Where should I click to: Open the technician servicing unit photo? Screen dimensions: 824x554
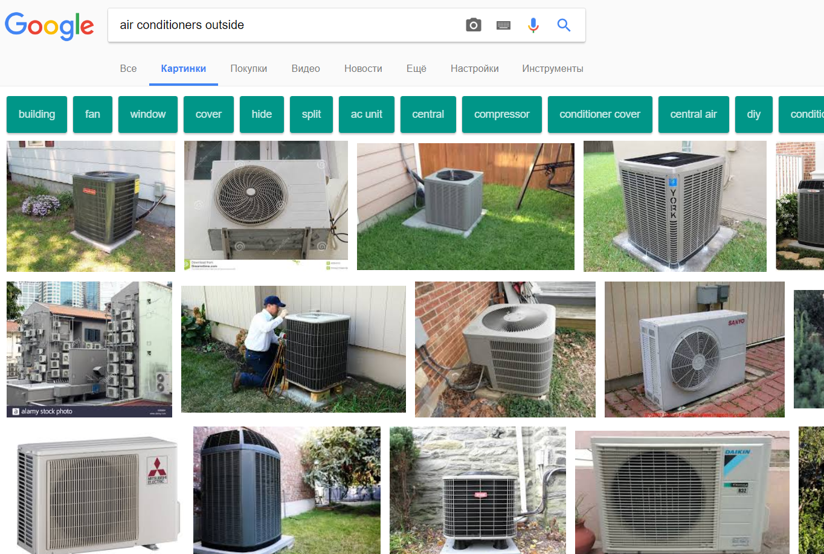click(x=294, y=349)
